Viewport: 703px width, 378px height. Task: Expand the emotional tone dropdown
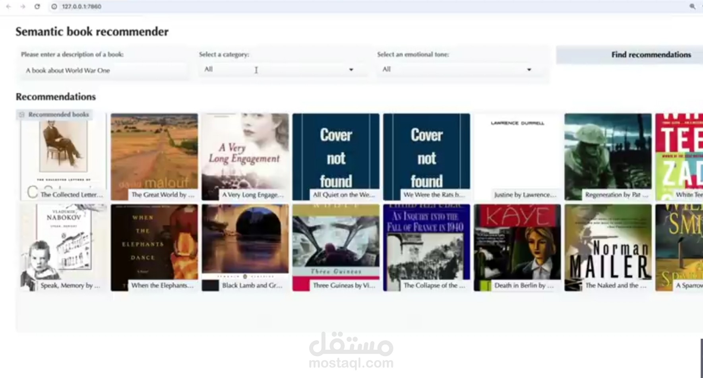[x=457, y=69]
